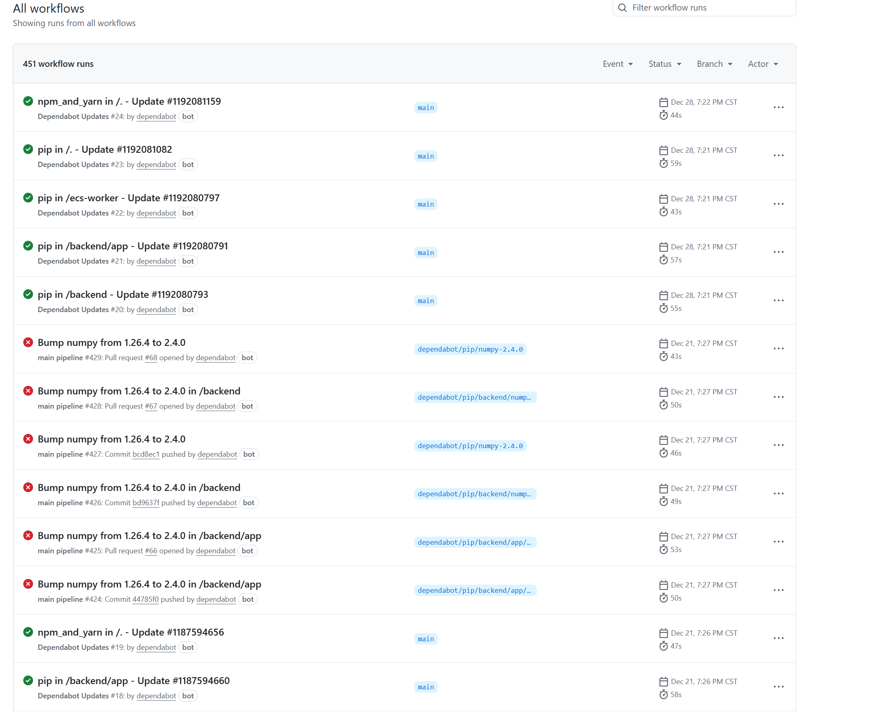The image size is (875, 713).
Task: Open kebab menu for npm_and_yarn Update #1192081159
Action: click(778, 108)
